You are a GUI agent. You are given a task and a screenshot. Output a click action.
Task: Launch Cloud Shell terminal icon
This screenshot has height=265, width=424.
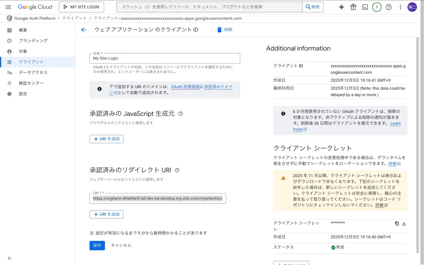click(x=365, y=7)
